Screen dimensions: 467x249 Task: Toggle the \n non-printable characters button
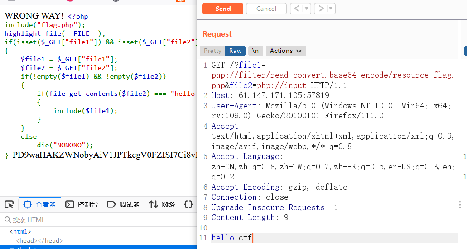(255, 51)
